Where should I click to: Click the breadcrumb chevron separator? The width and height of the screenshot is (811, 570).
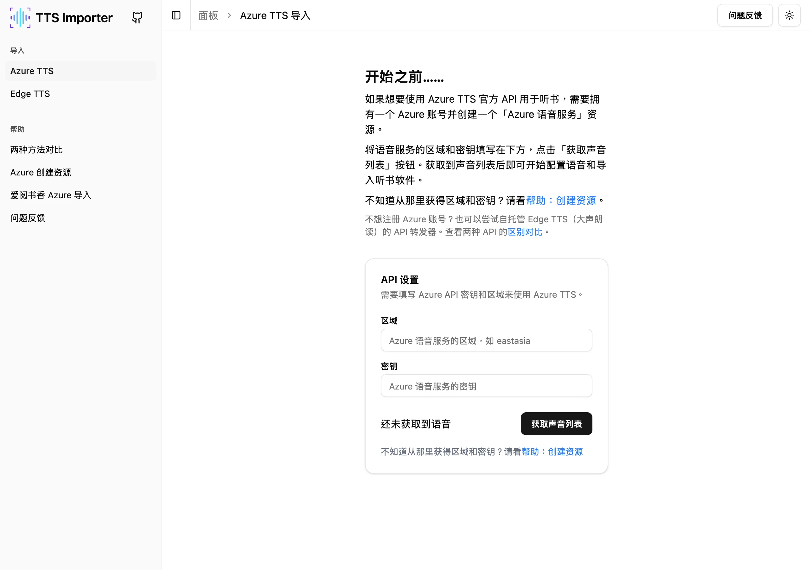pos(229,16)
